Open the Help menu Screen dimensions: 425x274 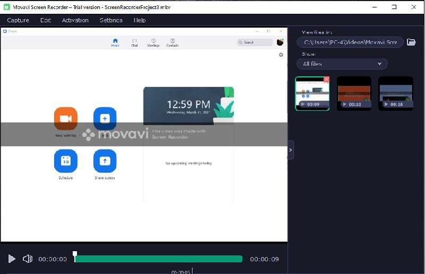pos(140,20)
